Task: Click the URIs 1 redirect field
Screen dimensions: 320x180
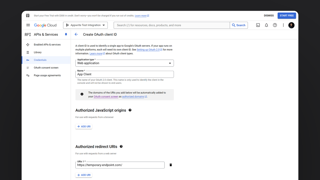Action: 120,165
